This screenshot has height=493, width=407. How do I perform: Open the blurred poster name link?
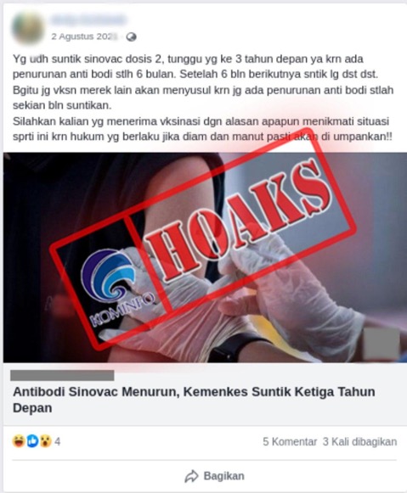pyautogui.click(x=88, y=20)
